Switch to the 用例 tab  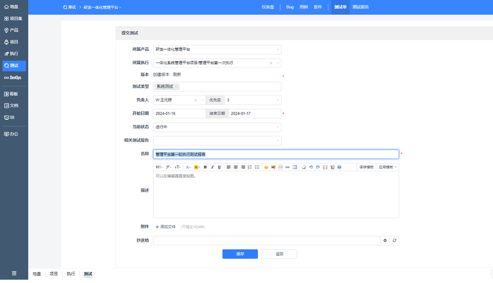click(304, 7)
